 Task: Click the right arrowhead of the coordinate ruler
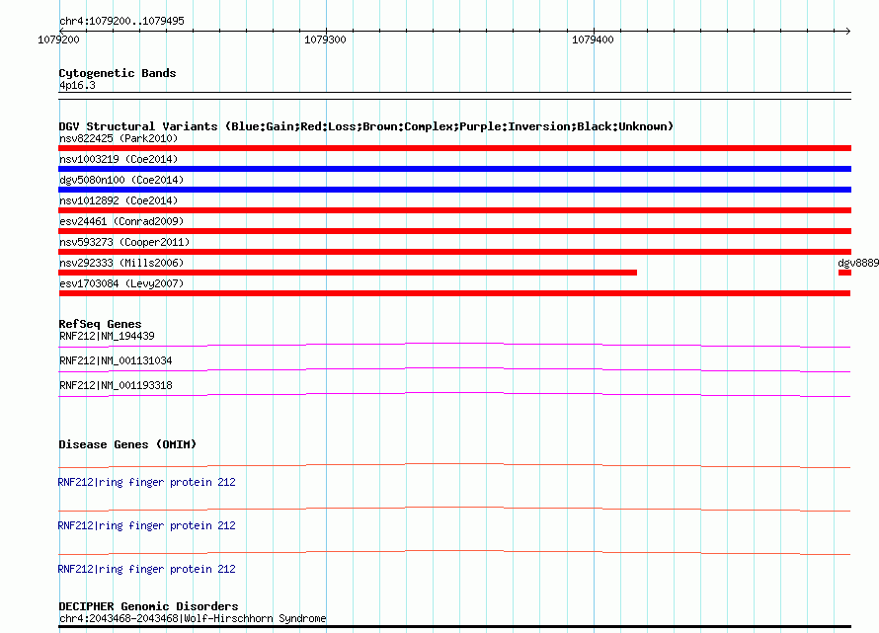click(847, 31)
